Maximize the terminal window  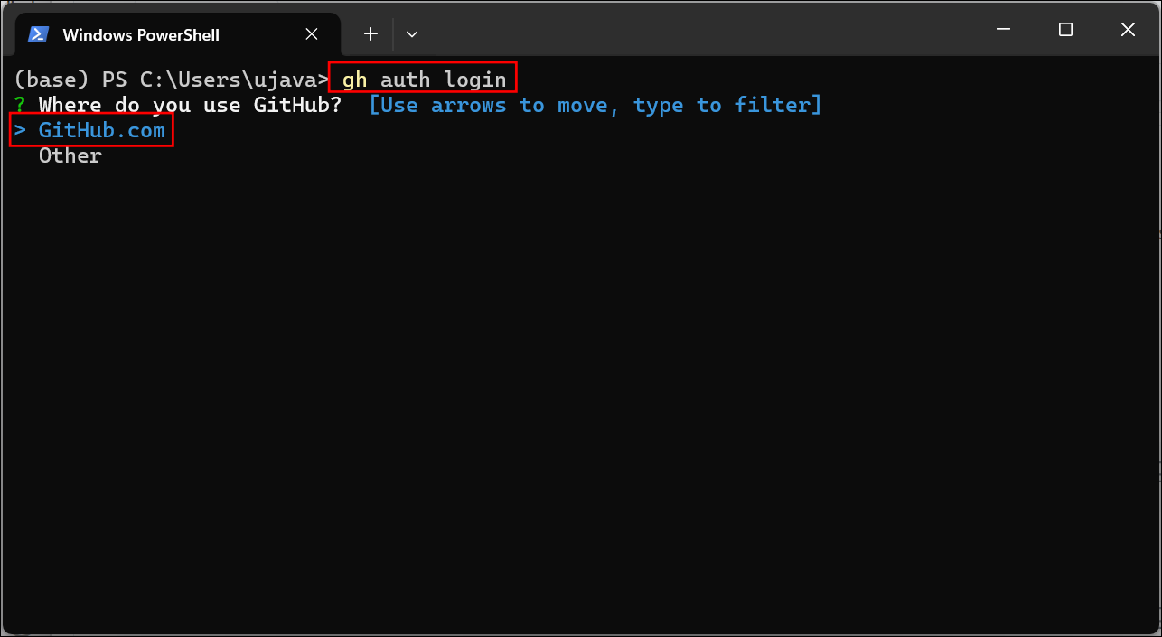(x=1065, y=30)
